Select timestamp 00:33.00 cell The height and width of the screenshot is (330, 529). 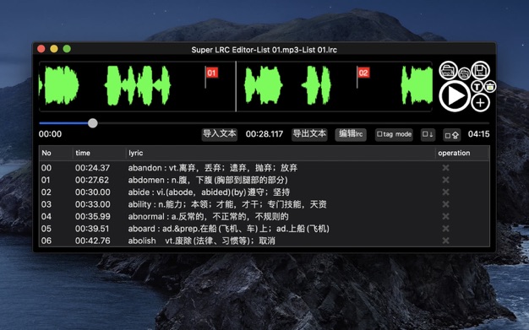[x=92, y=204]
